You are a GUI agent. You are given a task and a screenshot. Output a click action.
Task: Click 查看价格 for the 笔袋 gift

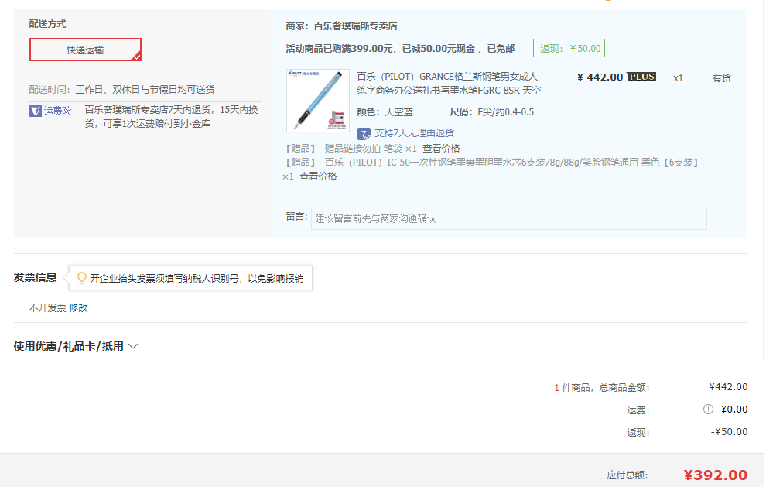point(441,148)
